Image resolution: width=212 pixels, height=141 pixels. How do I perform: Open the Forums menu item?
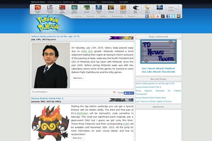pyautogui.click(x=90, y=16)
